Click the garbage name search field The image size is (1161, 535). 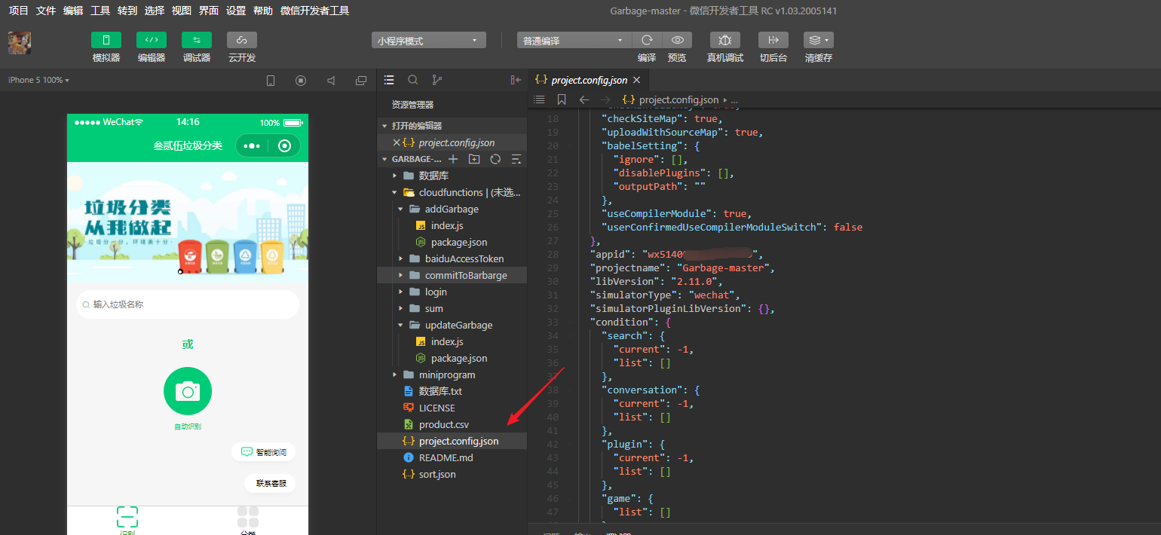188,304
